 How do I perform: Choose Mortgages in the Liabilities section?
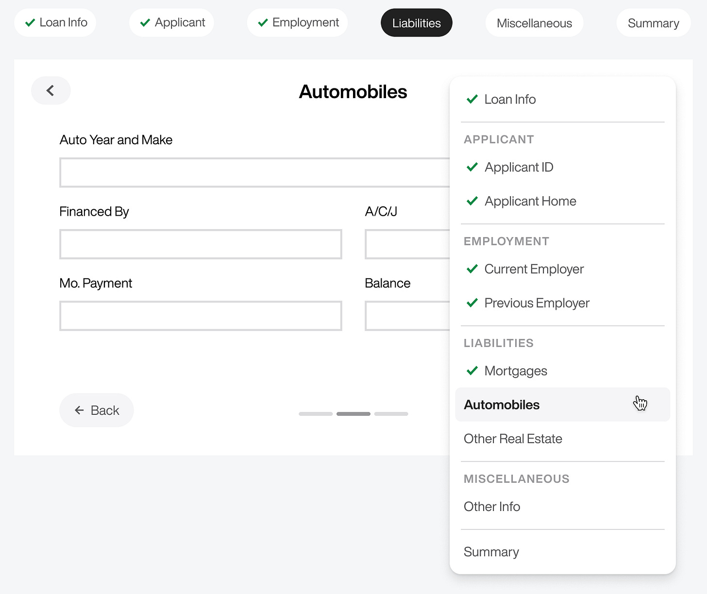tap(515, 372)
